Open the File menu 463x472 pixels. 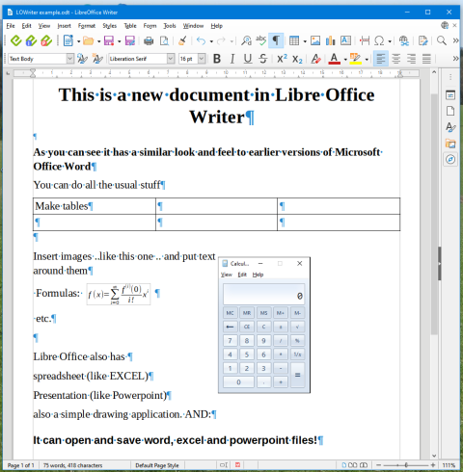point(11,26)
